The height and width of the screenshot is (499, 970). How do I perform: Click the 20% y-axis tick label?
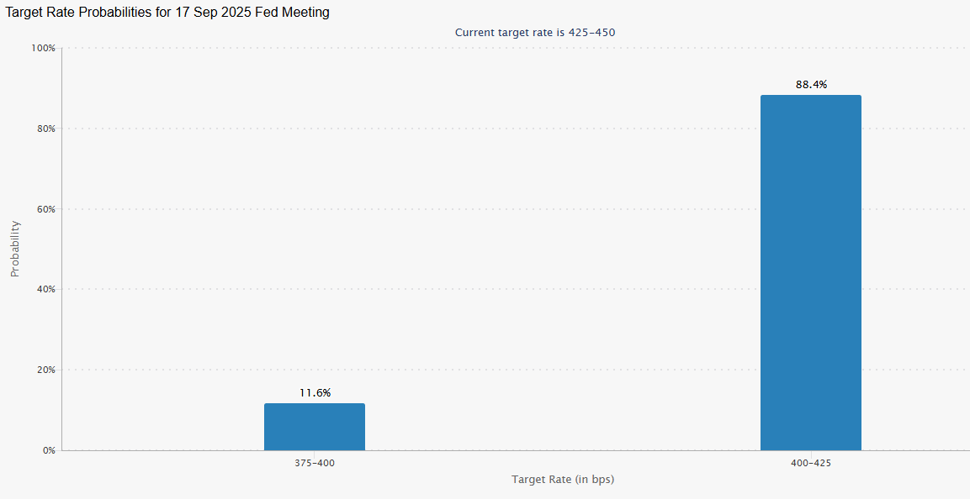(45, 370)
